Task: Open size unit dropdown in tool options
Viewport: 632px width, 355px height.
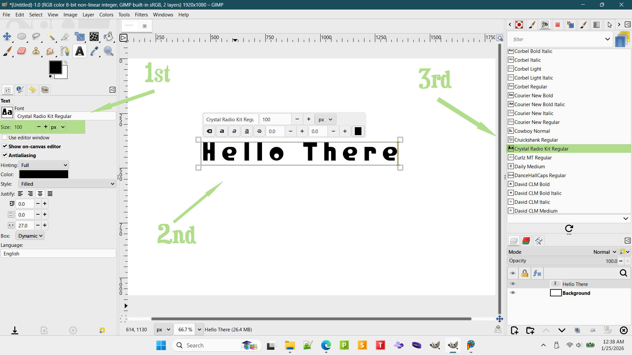Action: [58, 127]
